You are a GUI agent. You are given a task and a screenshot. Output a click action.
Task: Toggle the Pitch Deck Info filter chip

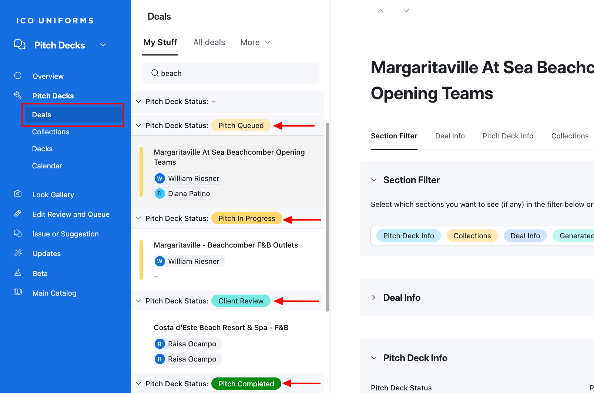[408, 236]
